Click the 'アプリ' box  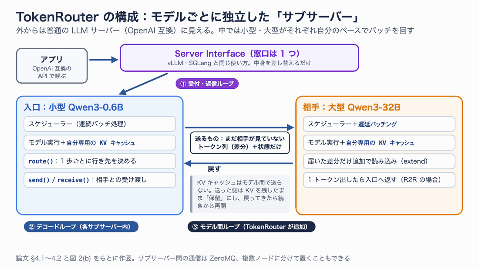point(52,66)
